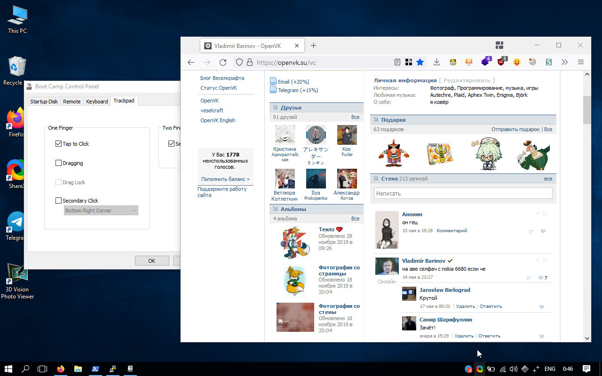Screen dimensions: 602x376
Task: Open the Firefox downloads panel
Action: (x=437, y=62)
